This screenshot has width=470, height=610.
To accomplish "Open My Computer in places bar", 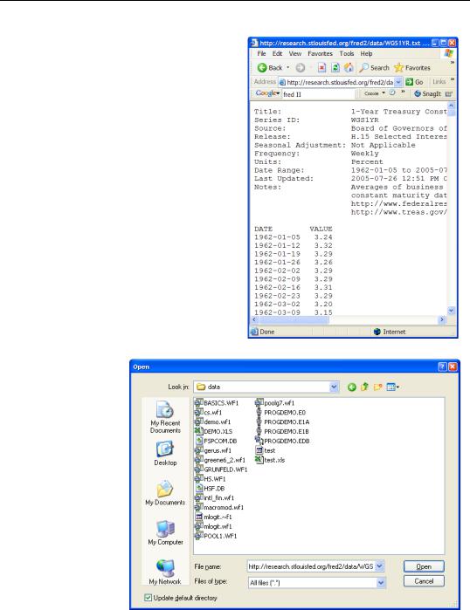I will (x=165, y=532).
